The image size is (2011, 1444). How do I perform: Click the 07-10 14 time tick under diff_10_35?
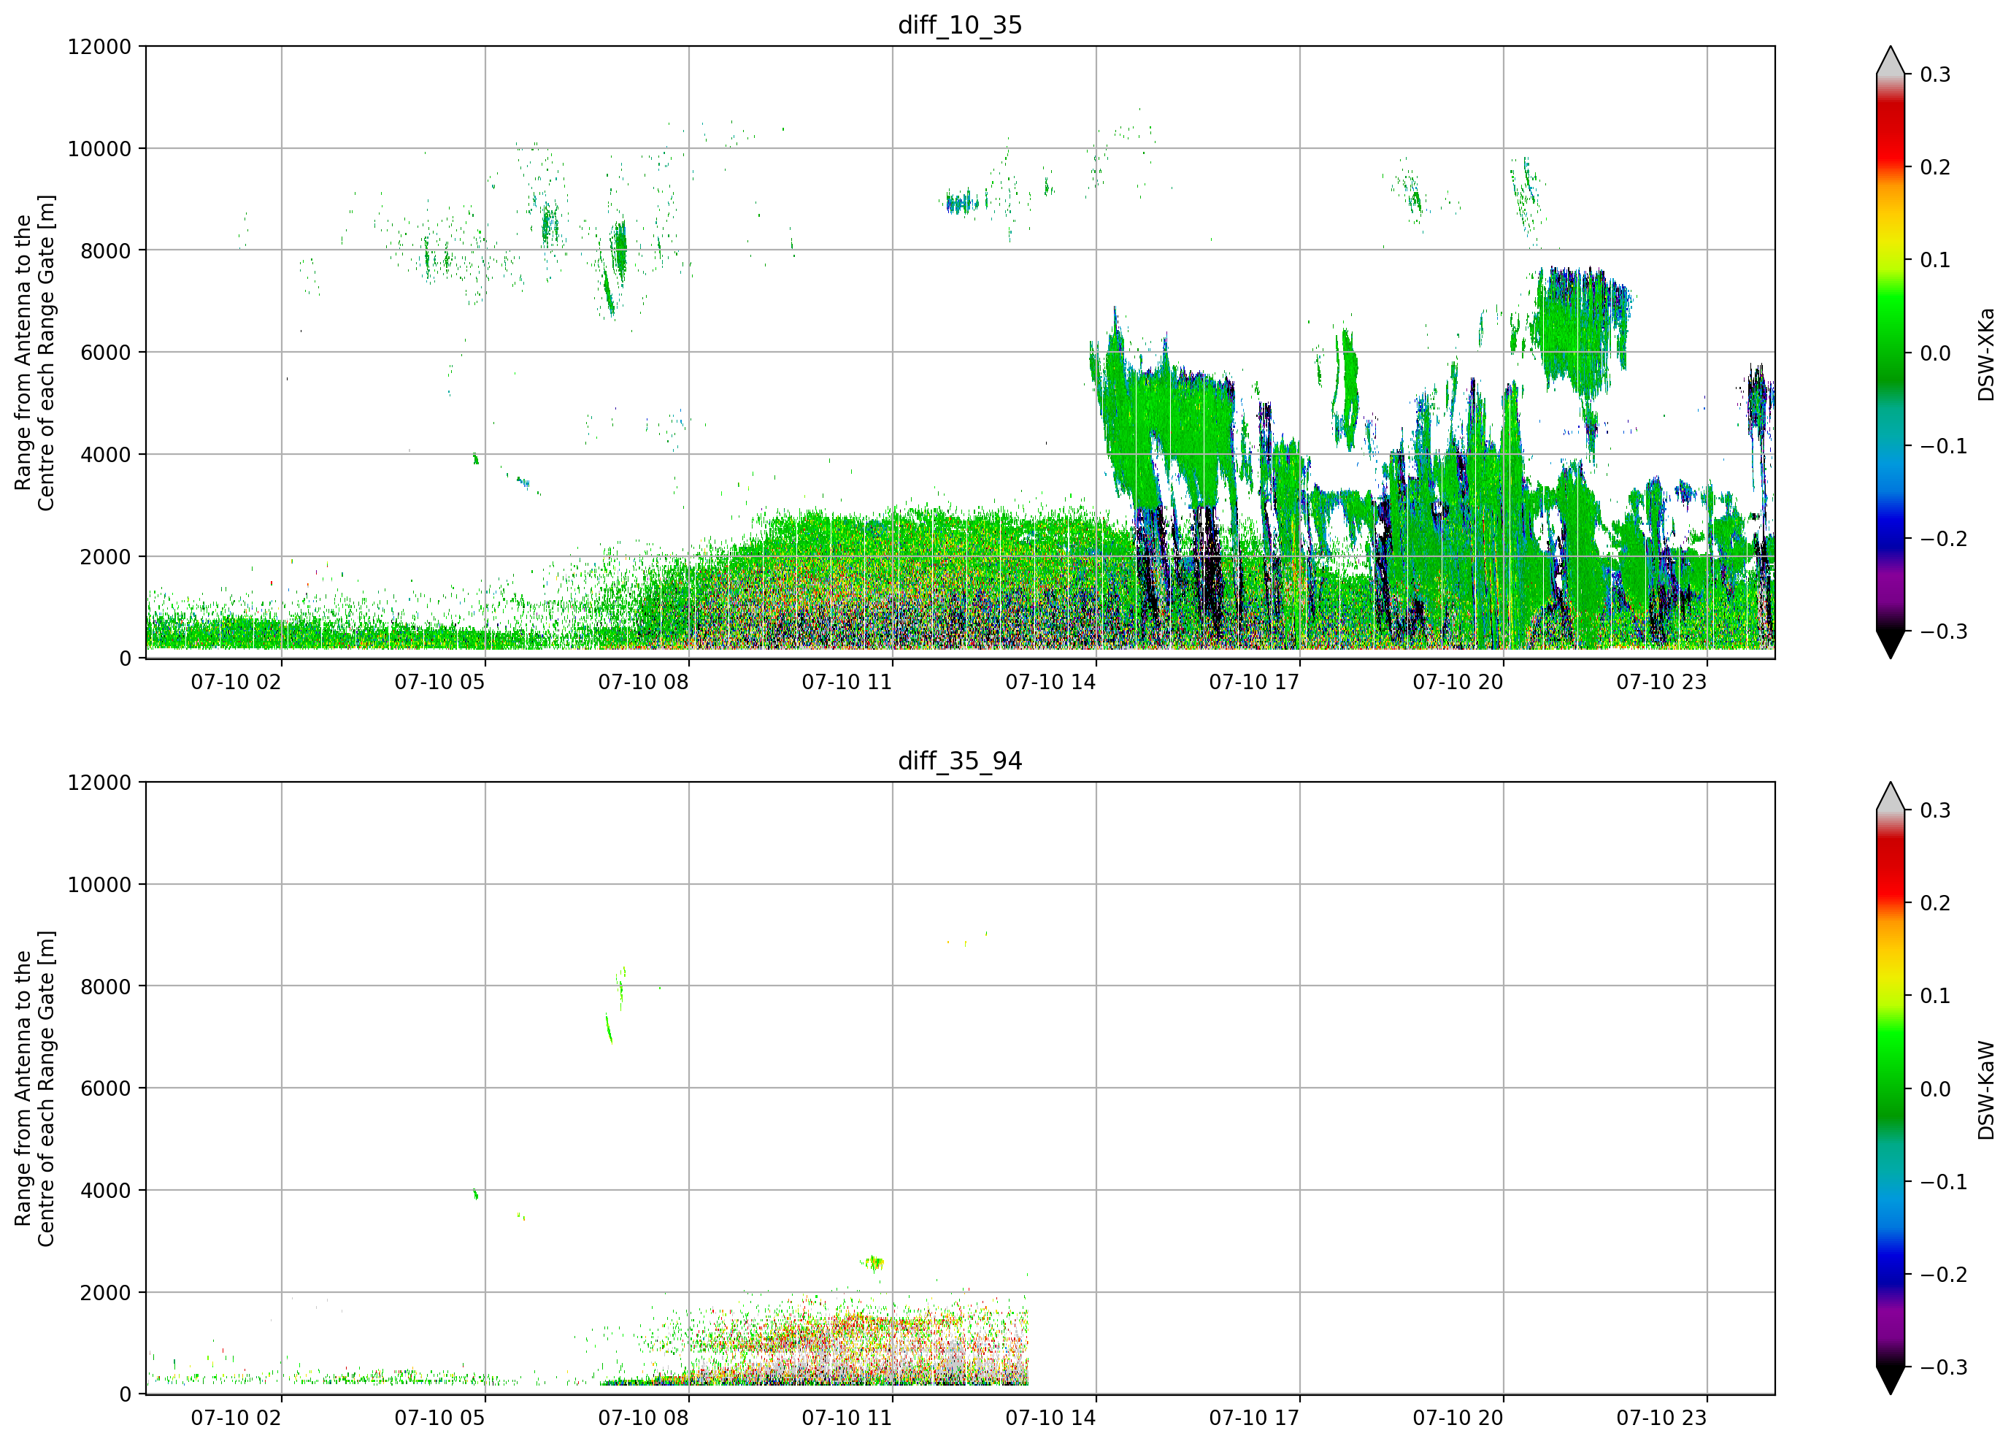point(1050,682)
